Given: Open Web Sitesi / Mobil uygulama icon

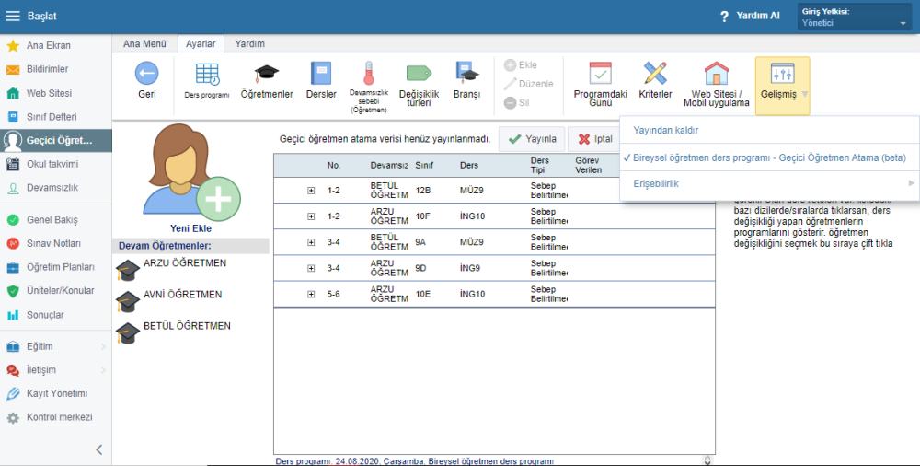Looking at the screenshot, I should (x=716, y=79).
